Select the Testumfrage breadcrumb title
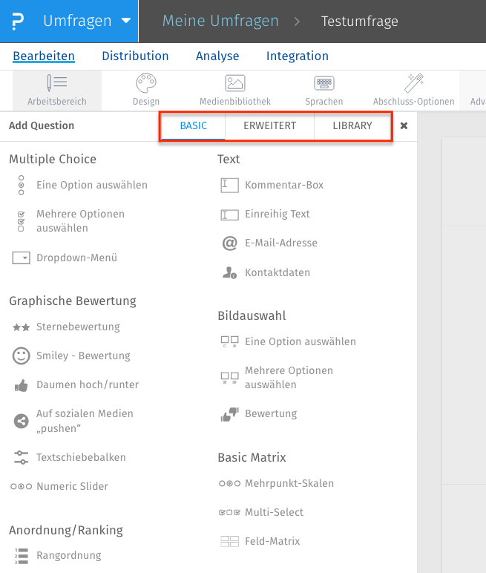This screenshot has width=486, height=573. point(360,22)
